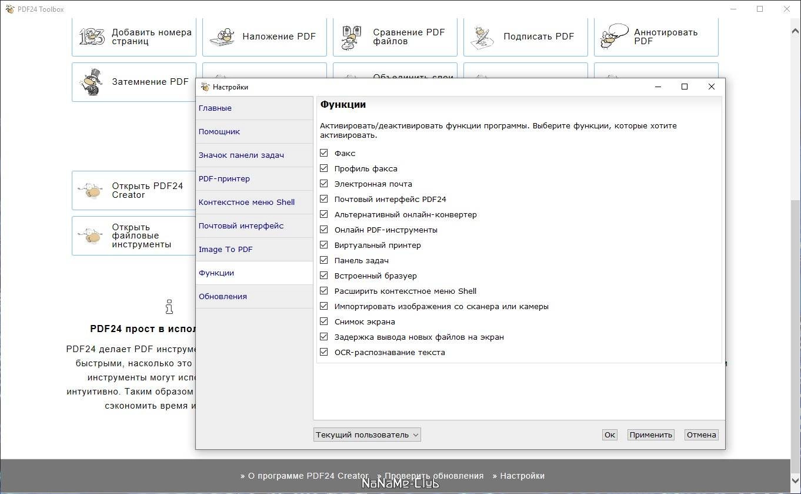Click Открыть PDF24 Creator card
Screen dimensions: 801x494
pos(134,190)
